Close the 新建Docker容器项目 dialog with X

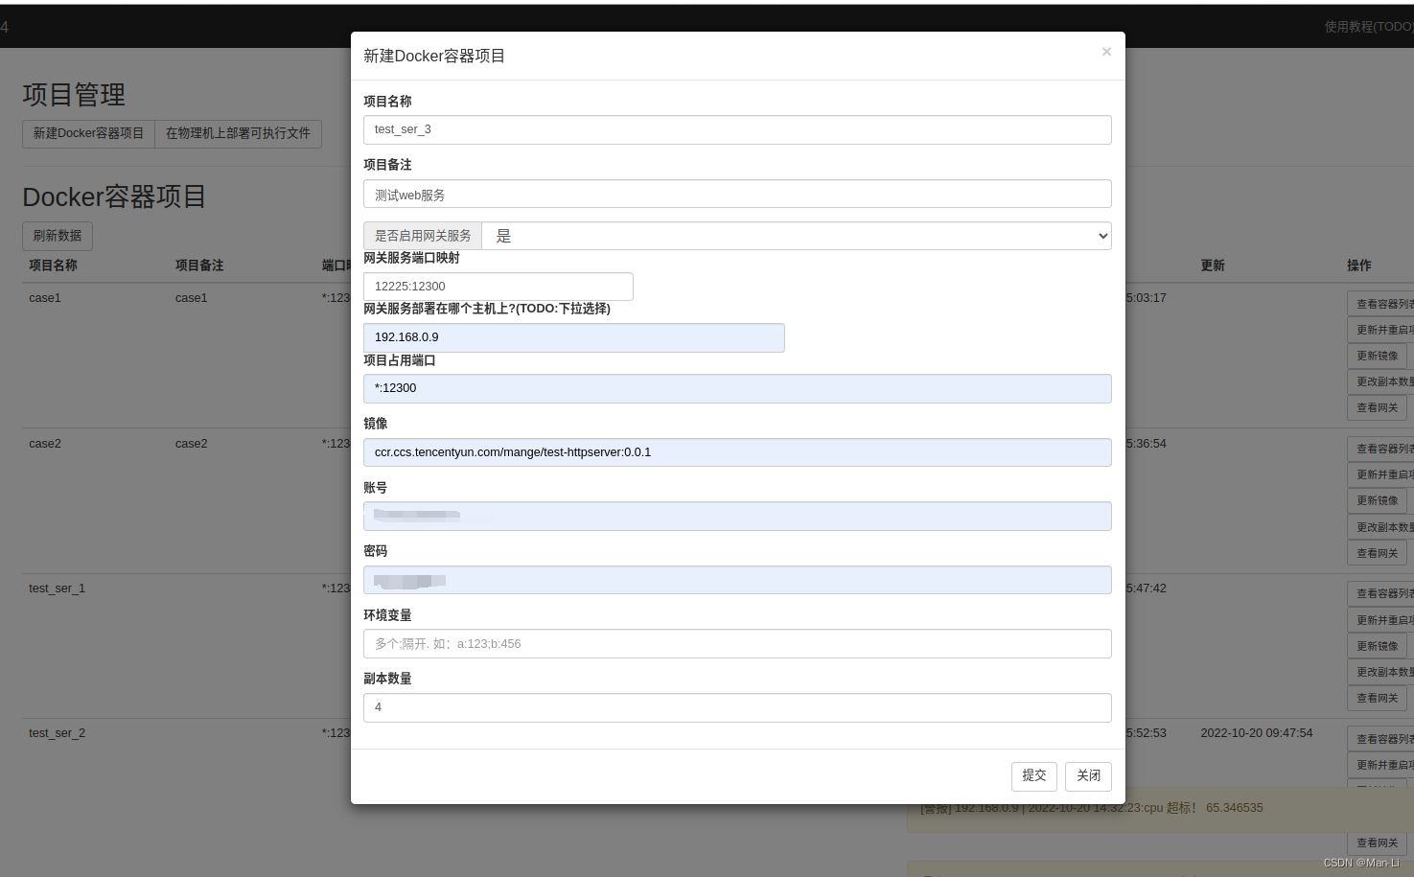[1106, 52]
